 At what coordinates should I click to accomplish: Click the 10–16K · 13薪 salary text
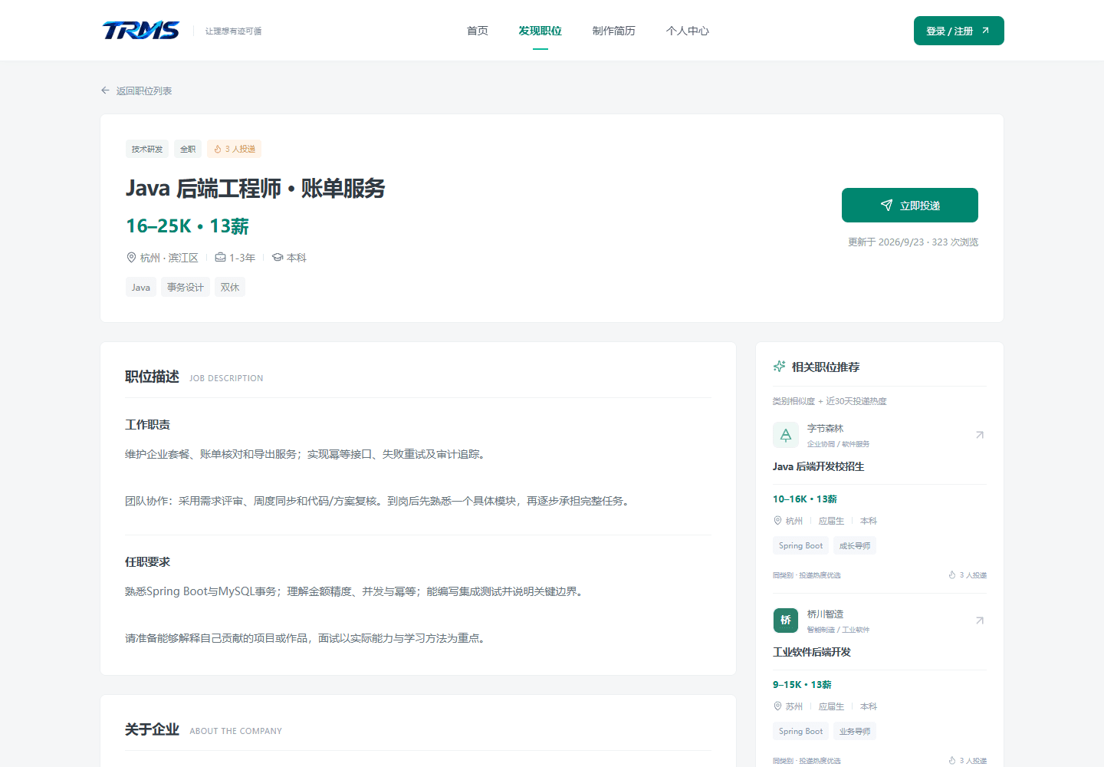805,499
